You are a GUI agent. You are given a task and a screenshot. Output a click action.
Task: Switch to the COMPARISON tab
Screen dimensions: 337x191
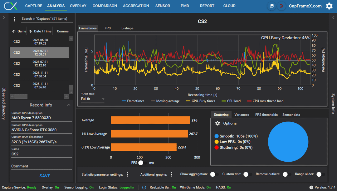[105, 6]
